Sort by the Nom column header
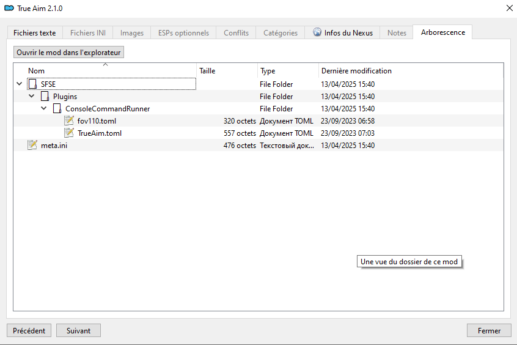Image resolution: width=517 pixels, height=345 pixels. click(105, 70)
